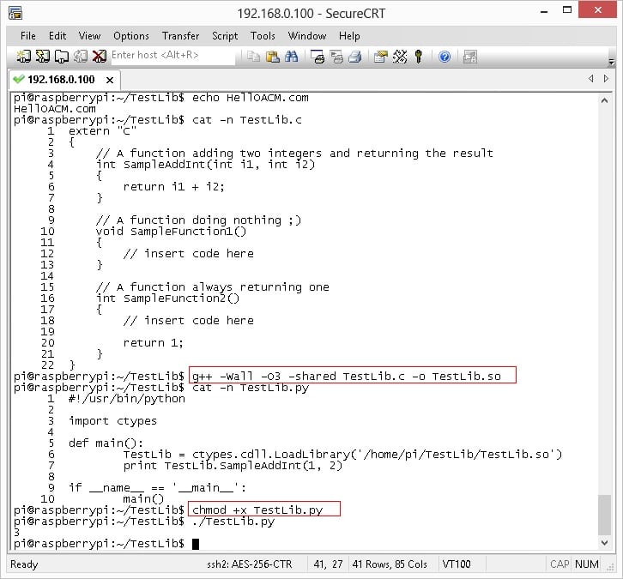Click the return 1; line
This screenshot has width=623, height=579.
pos(153,343)
